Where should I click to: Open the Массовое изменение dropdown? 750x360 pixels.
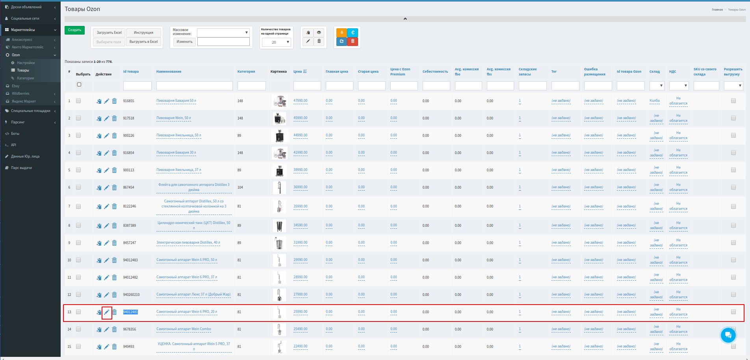(223, 32)
